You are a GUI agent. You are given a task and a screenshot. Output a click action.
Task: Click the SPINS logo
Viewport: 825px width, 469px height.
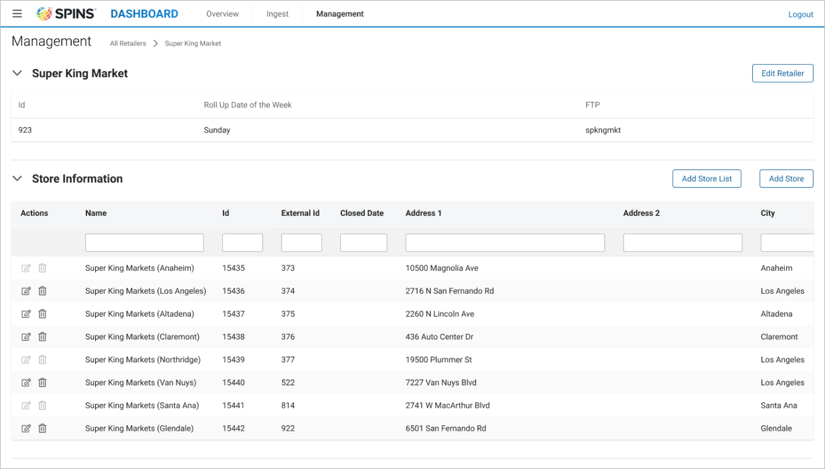pyautogui.click(x=66, y=14)
